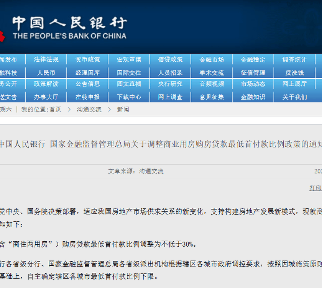The image size is (322, 288).
Task: Go to the 信贷政策 section
Action: [170, 60]
